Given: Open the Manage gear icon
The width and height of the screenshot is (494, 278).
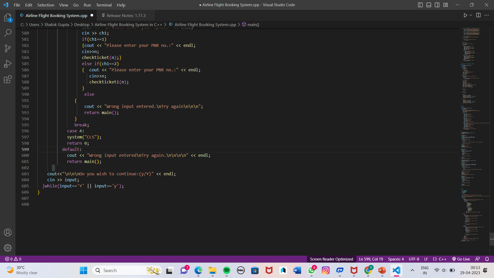Looking at the screenshot, I should (8, 248).
